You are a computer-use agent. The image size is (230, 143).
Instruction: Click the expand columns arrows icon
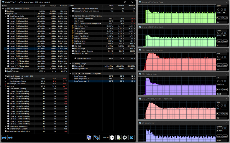pyautogui.click(x=4, y=137)
